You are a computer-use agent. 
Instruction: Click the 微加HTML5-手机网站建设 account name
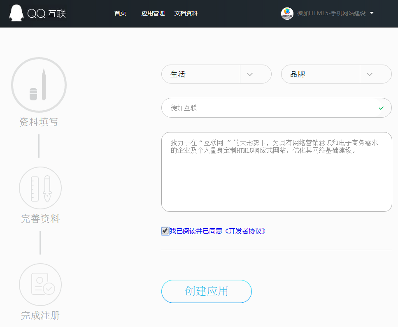[331, 14]
